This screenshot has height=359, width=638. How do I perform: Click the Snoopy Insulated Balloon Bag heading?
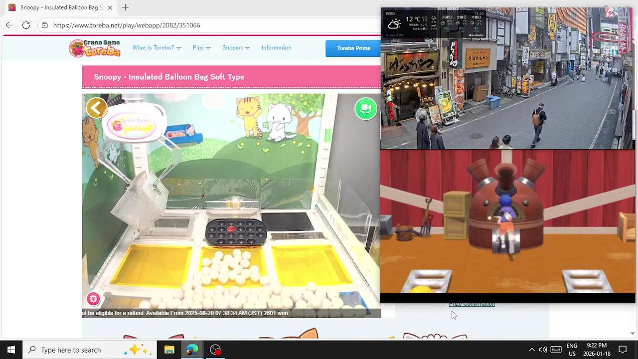tap(169, 77)
